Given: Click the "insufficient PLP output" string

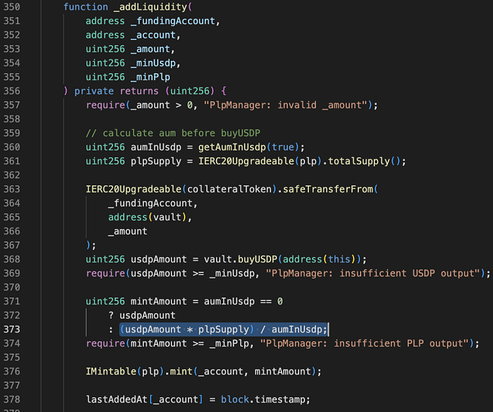Looking at the screenshot, I should pos(364,343).
